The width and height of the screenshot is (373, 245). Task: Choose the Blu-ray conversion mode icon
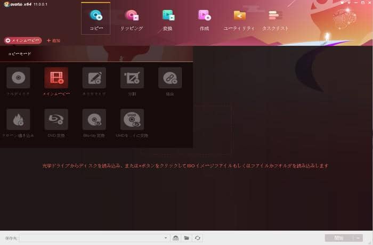click(x=94, y=120)
